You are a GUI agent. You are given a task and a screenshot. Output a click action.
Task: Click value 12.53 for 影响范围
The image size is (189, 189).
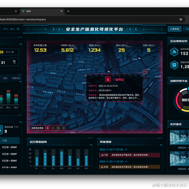coord(40,50)
